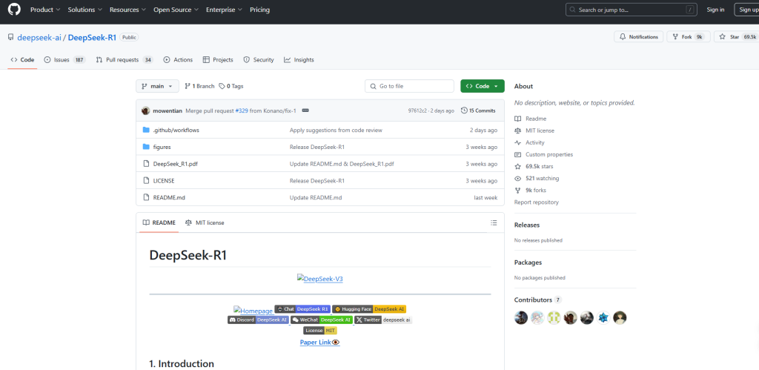Screen dimensions: 759x370
Task: Open the .github/workflows folder
Action: click(x=176, y=131)
